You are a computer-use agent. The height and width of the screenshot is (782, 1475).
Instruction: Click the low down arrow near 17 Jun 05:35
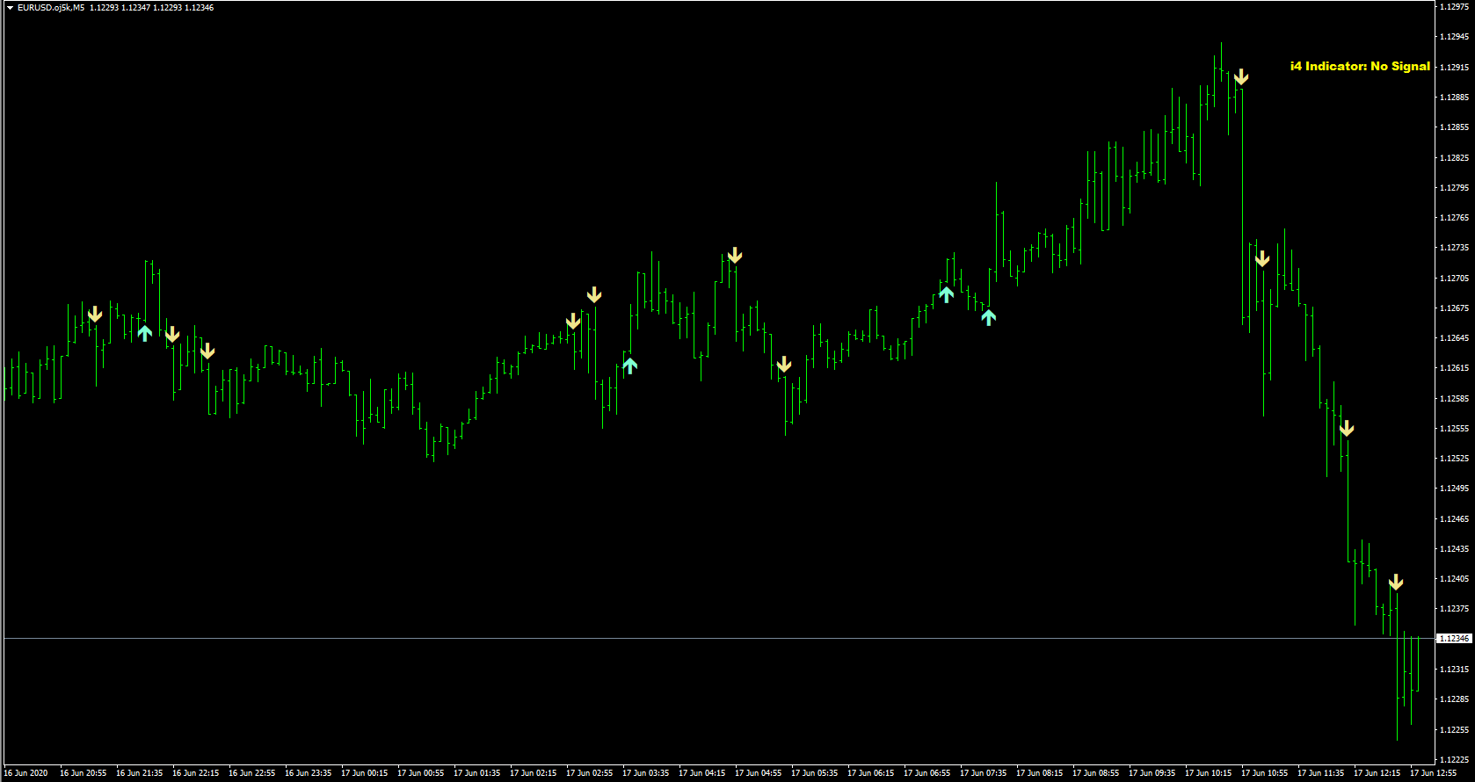pos(784,365)
